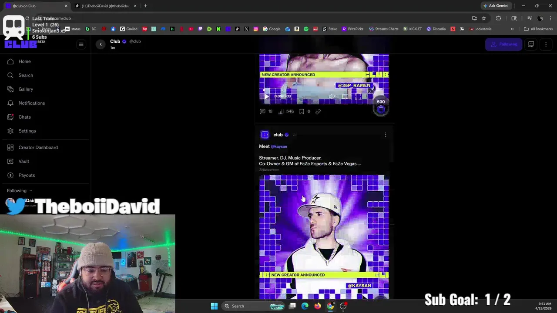
Task: Toggle fullscreen on the 35P_RAMEN video
Action: [x=358, y=97]
